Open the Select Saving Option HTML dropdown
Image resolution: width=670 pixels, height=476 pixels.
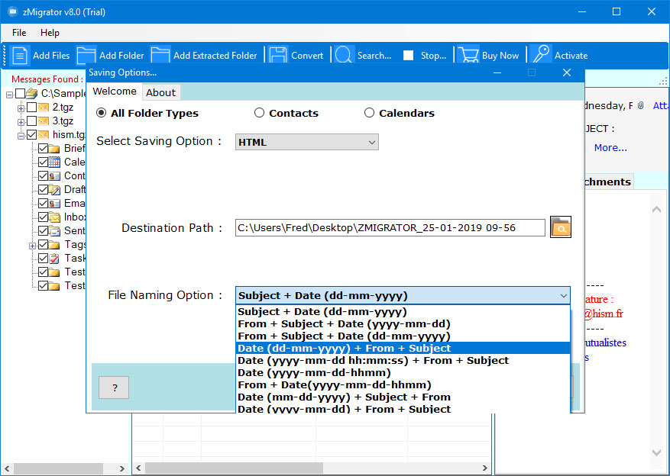pos(307,142)
